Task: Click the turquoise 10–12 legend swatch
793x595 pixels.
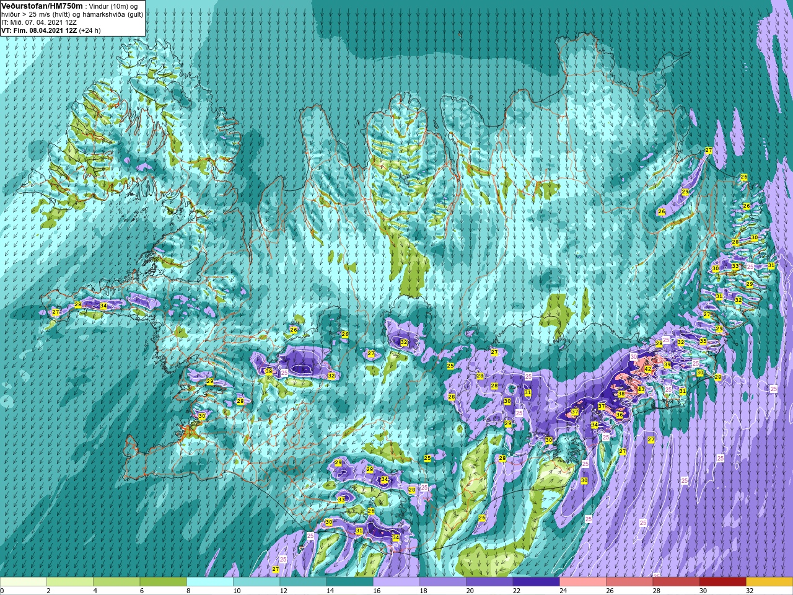Action: click(x=256, y=582)
